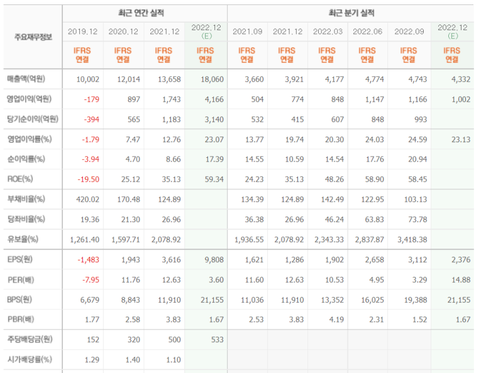This screenshot has width=486, height=373.
Task: Click PBR value 2.58
Action: pos(133,320)
